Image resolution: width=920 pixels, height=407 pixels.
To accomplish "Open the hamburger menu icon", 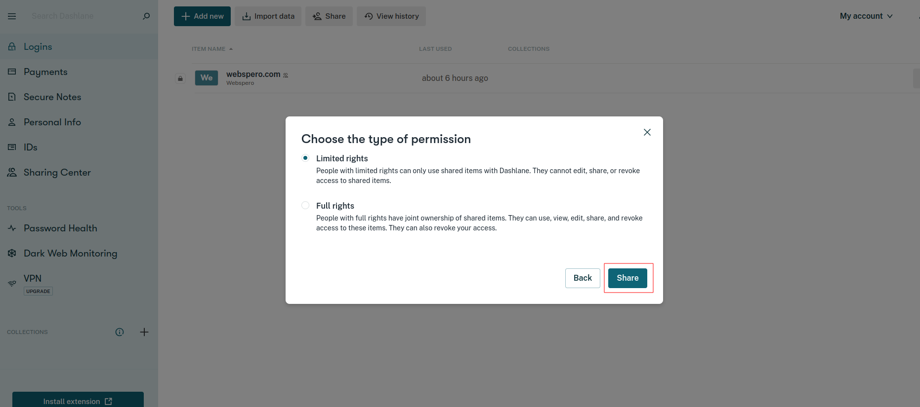I will coord(12,16).
